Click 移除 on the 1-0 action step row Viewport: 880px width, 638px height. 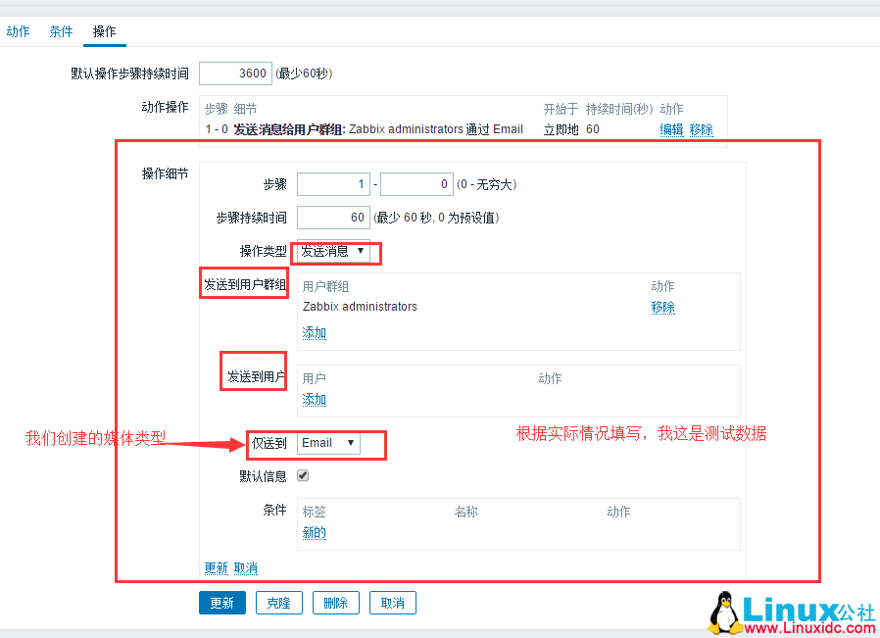[x=703, y=128]
